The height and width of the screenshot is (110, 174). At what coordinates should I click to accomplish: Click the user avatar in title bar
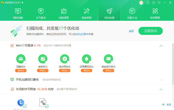(141, 2)
